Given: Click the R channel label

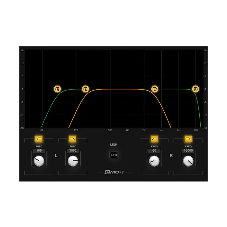Looking at the screenshot, I should tap(171, 156).
